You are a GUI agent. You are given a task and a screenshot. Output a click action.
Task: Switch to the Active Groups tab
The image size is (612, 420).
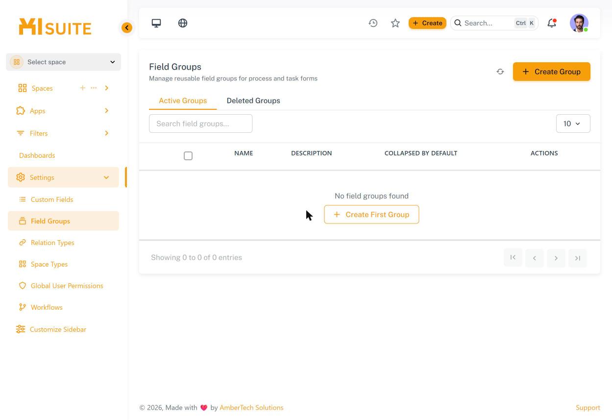click(183, 100)
